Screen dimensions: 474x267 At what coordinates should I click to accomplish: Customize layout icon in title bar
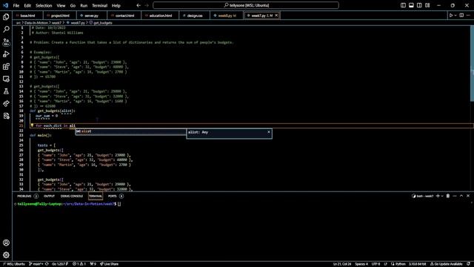tap(427, 5)
